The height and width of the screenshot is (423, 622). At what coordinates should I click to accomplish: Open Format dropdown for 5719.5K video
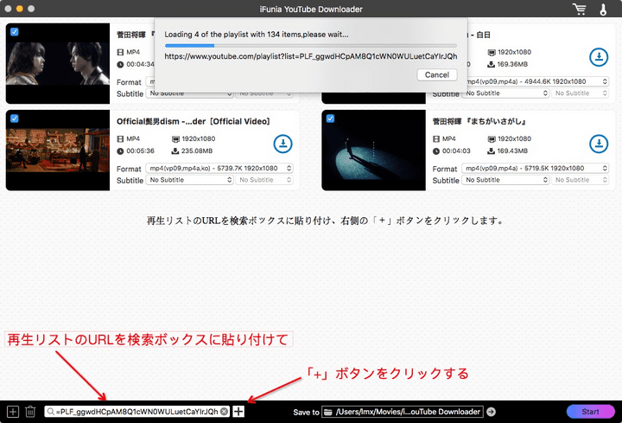point(535,168)
